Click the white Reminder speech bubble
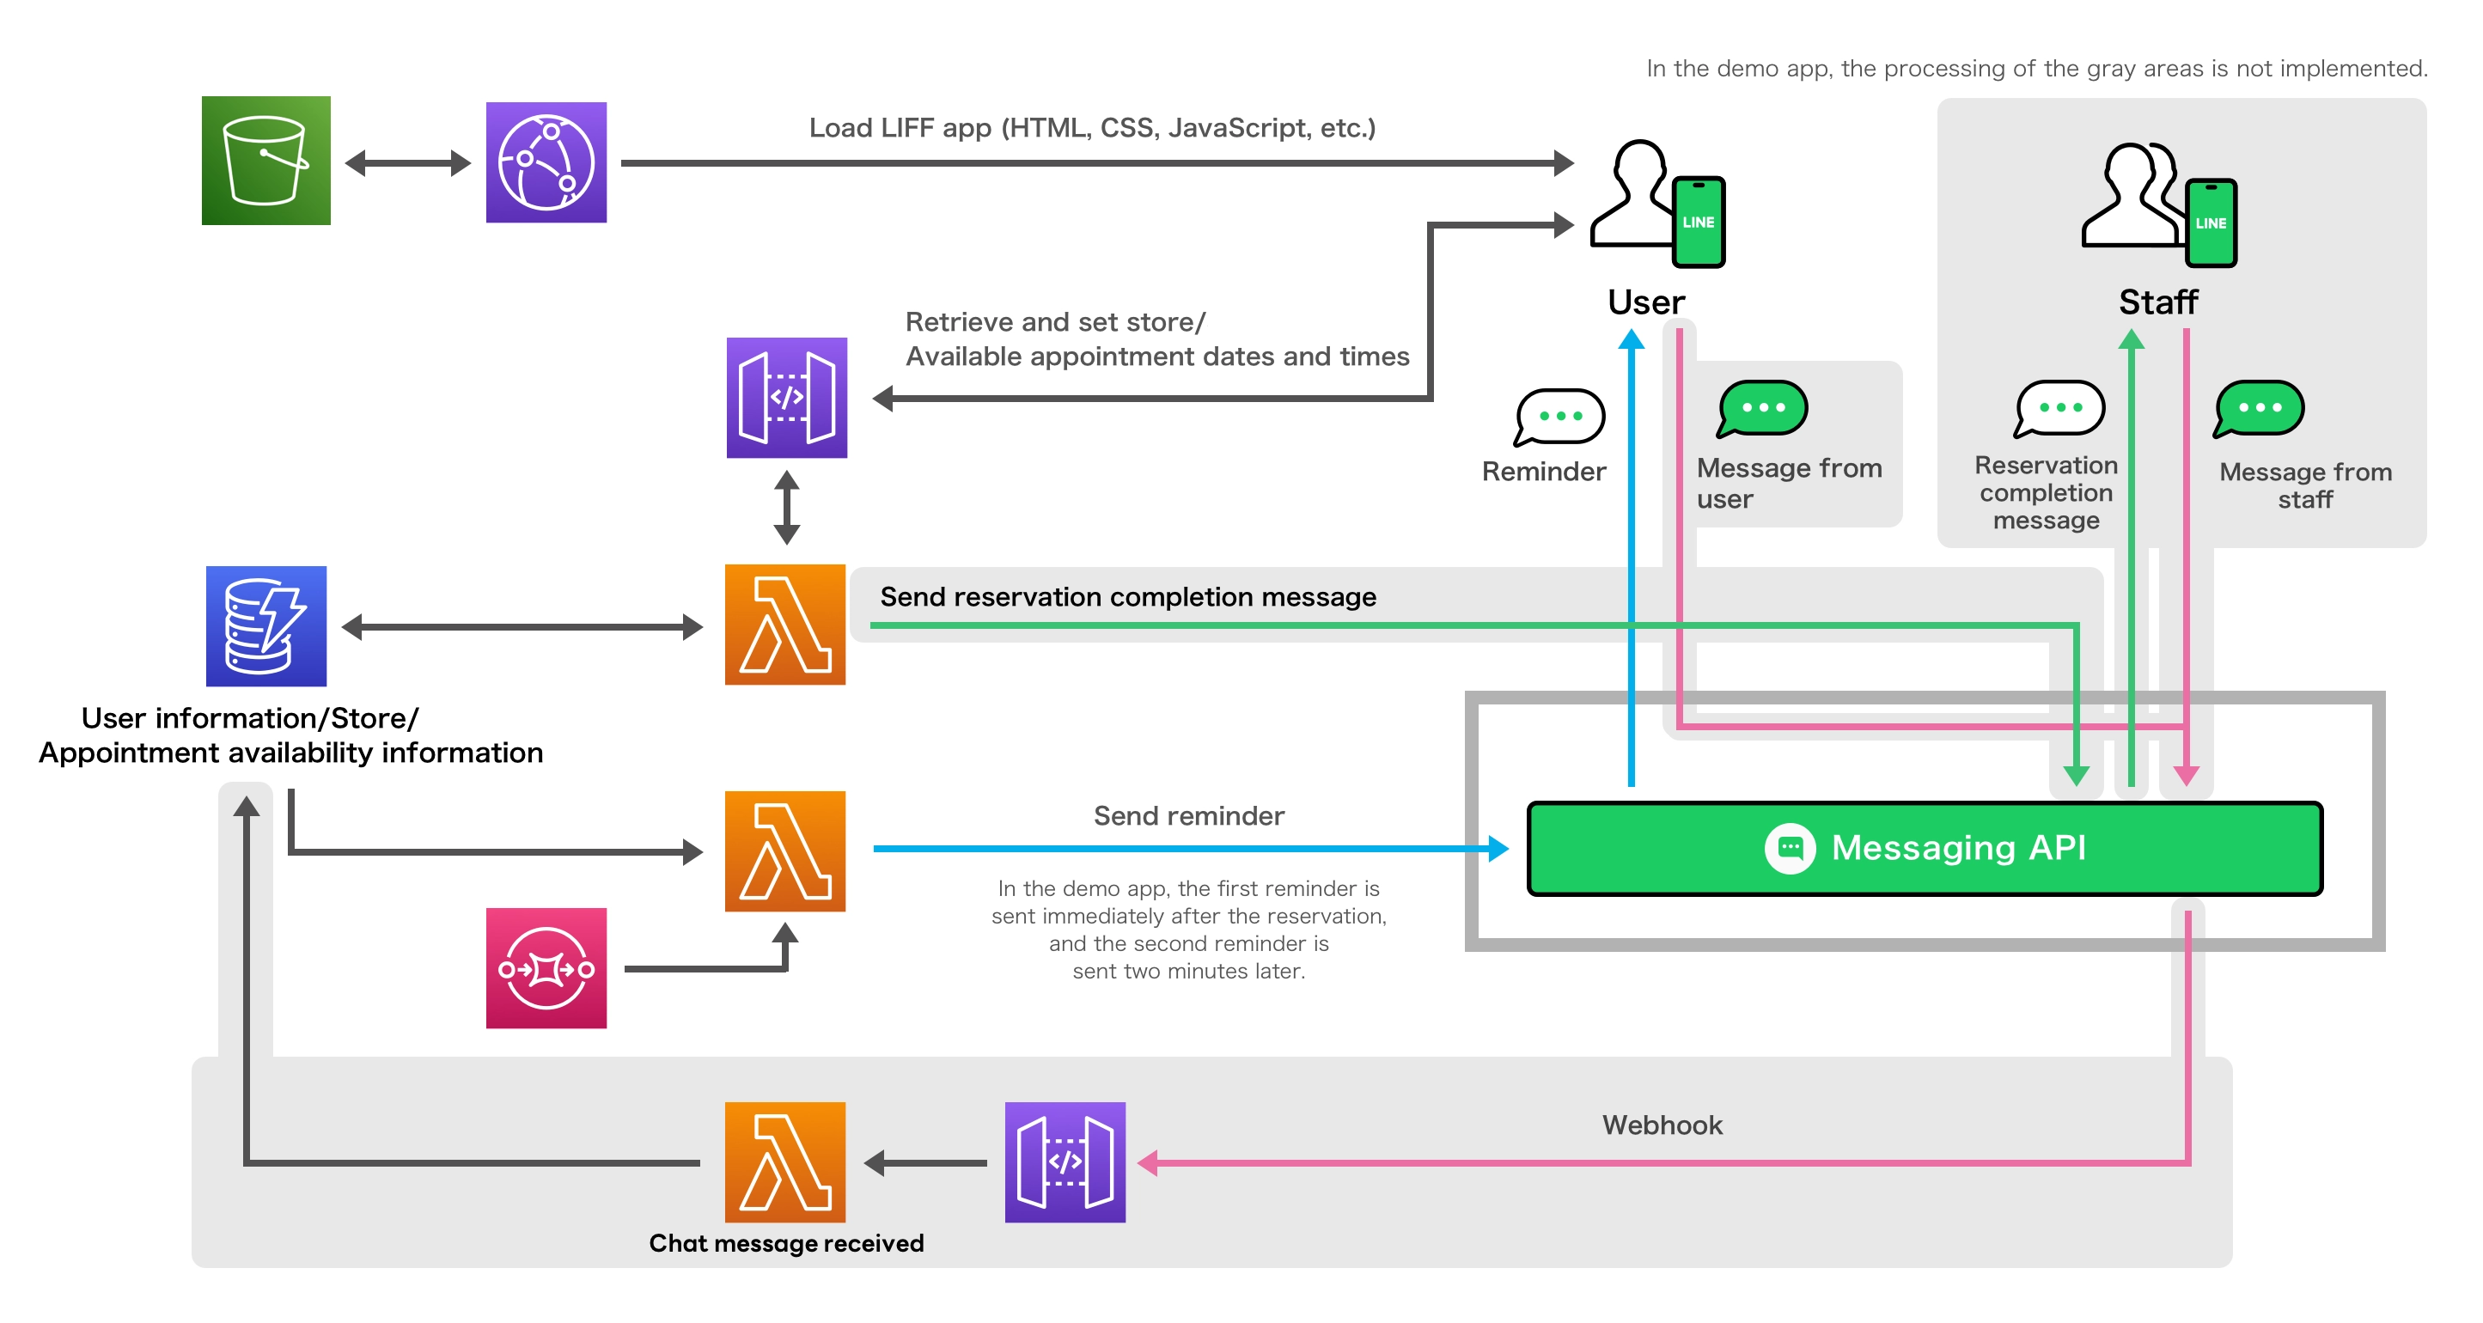 (x=1559, y=417)
